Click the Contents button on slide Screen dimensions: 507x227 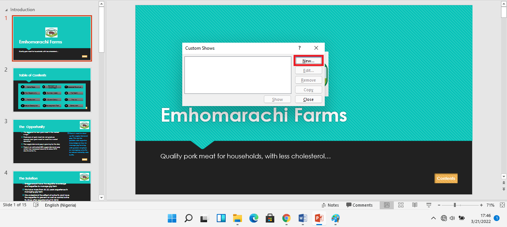pyautogui.click(x=446, y=178)
